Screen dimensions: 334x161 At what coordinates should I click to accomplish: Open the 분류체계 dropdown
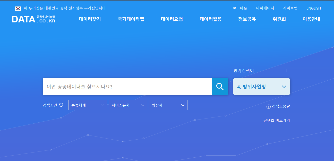point(88,105)
